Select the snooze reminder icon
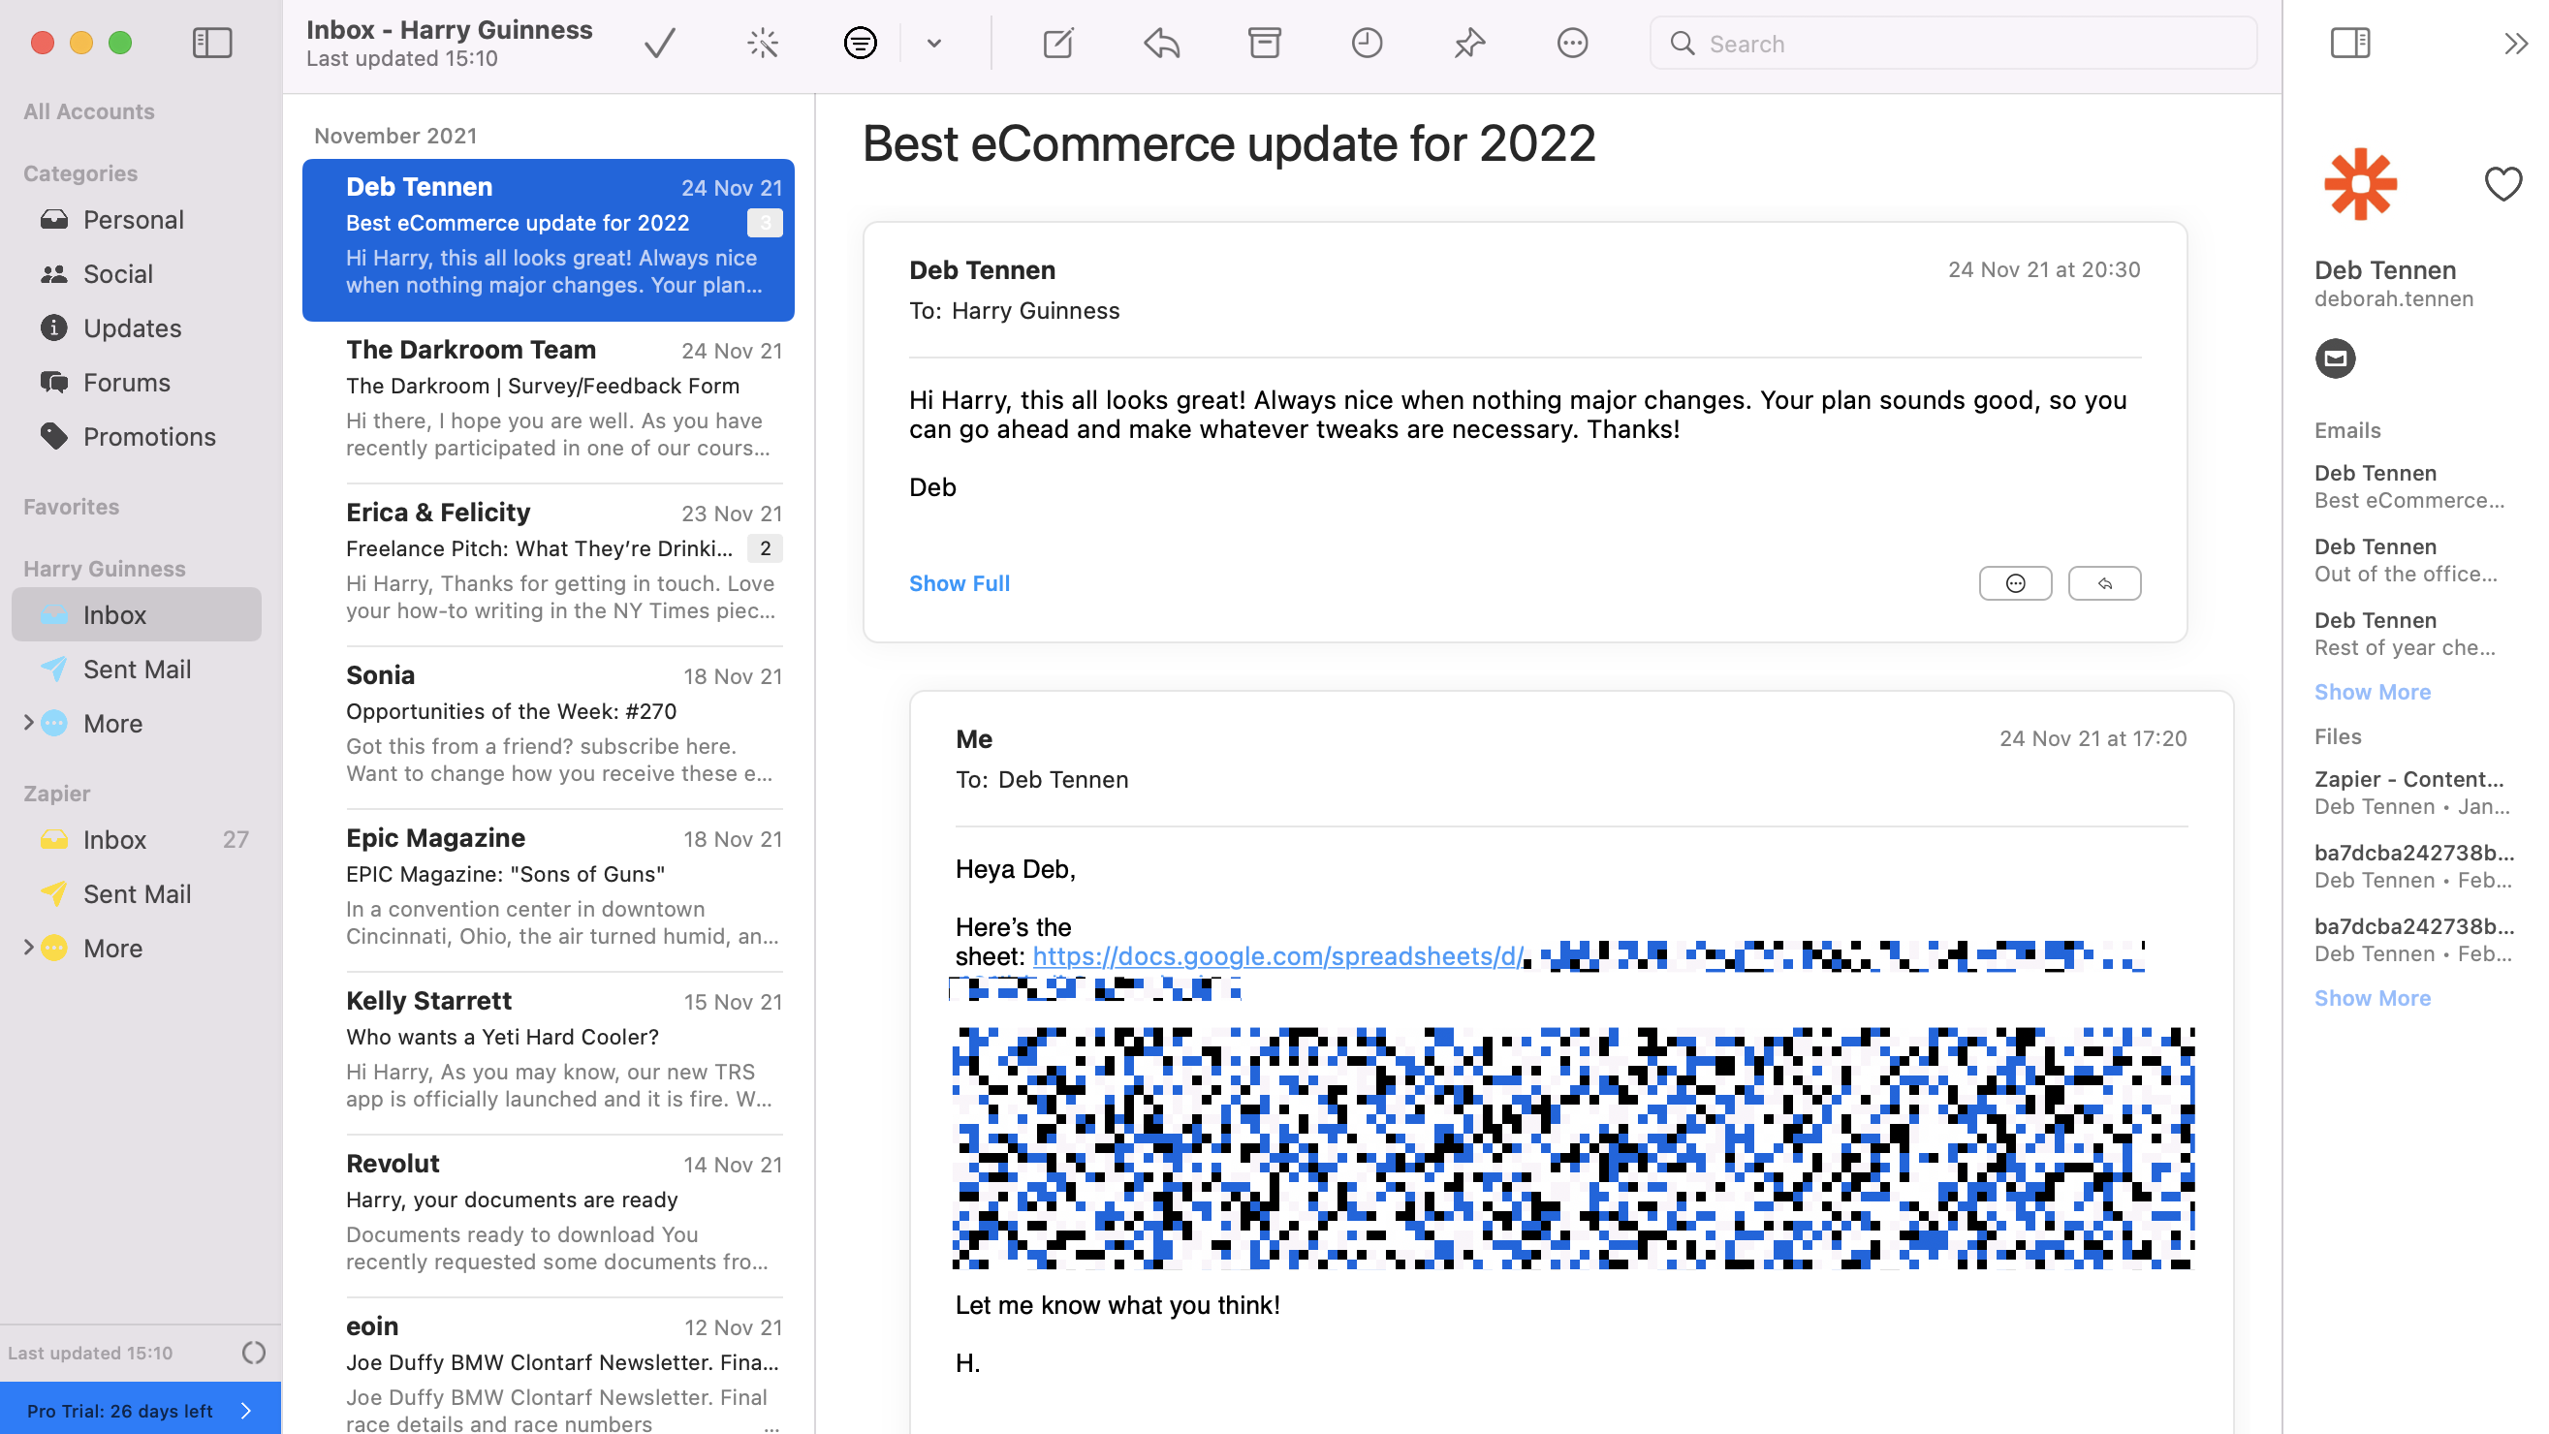Viewport: 2549px width, 1434px height. [1369, 42]
